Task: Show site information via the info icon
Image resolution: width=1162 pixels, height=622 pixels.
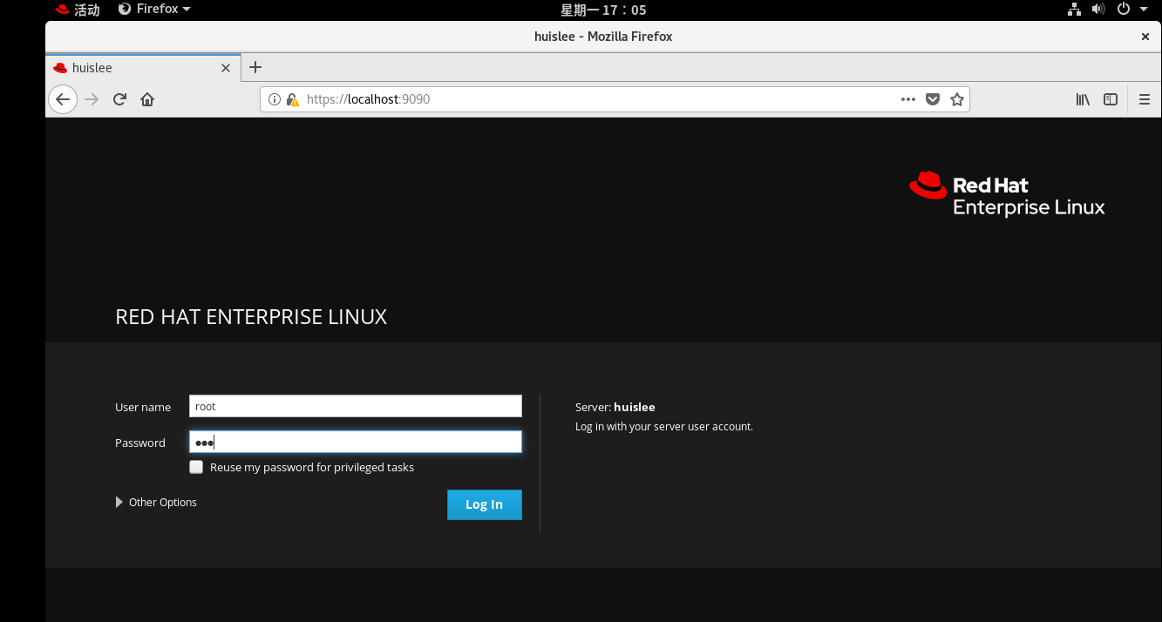Action: (x=275, y=99)
